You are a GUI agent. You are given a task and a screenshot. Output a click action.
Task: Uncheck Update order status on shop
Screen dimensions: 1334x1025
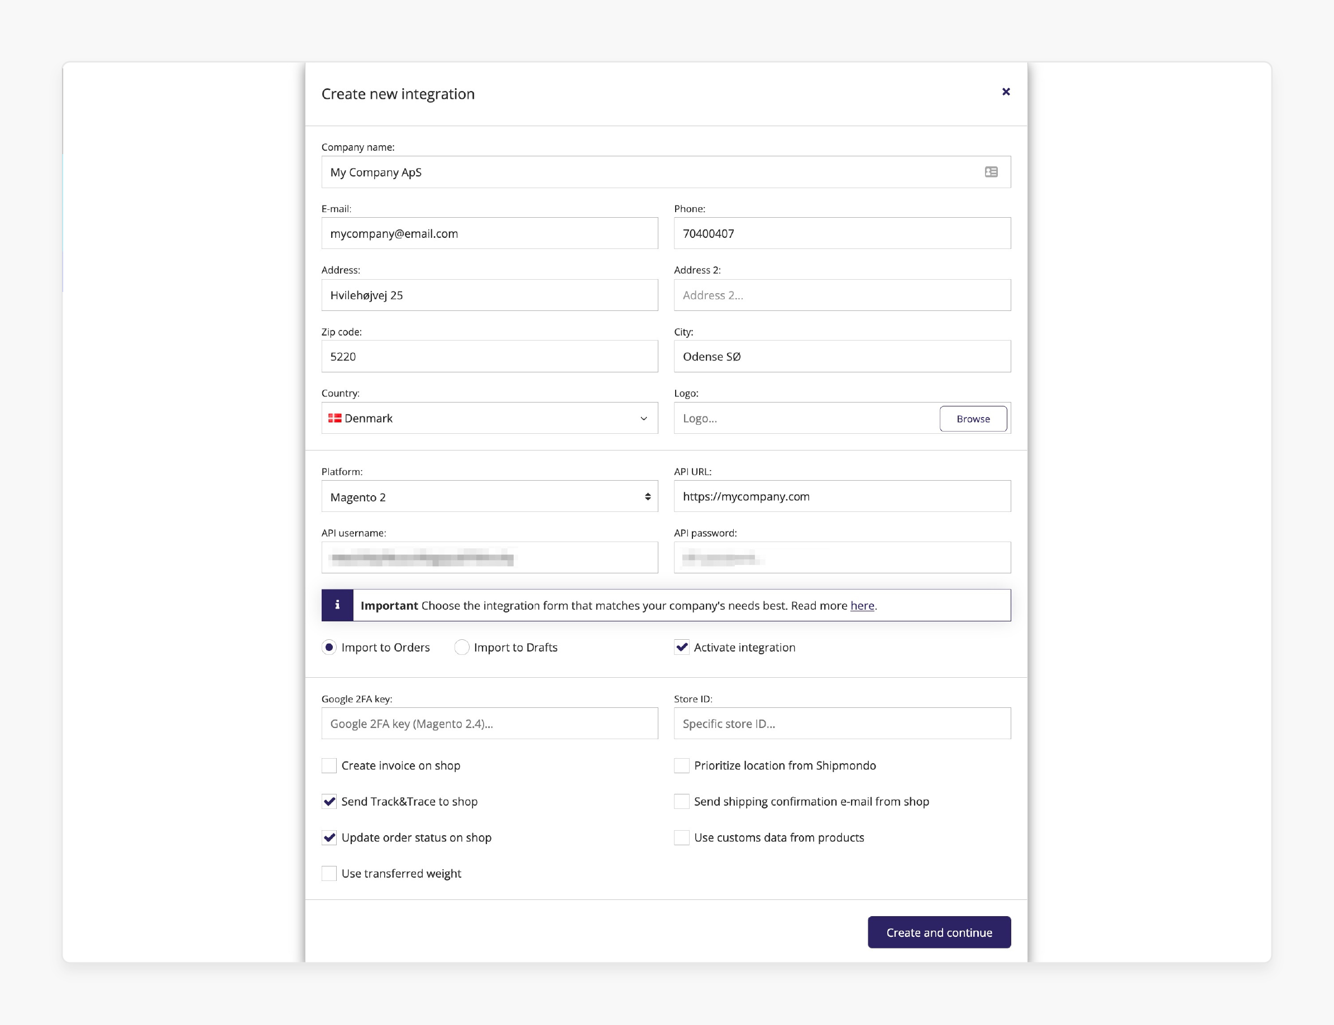point(329,837)
